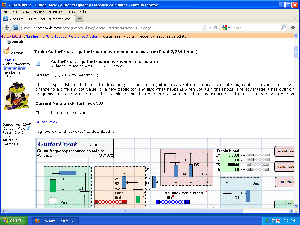Open the Edit menu
Image resolution: width=300 pixels, height=225 pixels.
pyautogui.click(x=15, y=12)
